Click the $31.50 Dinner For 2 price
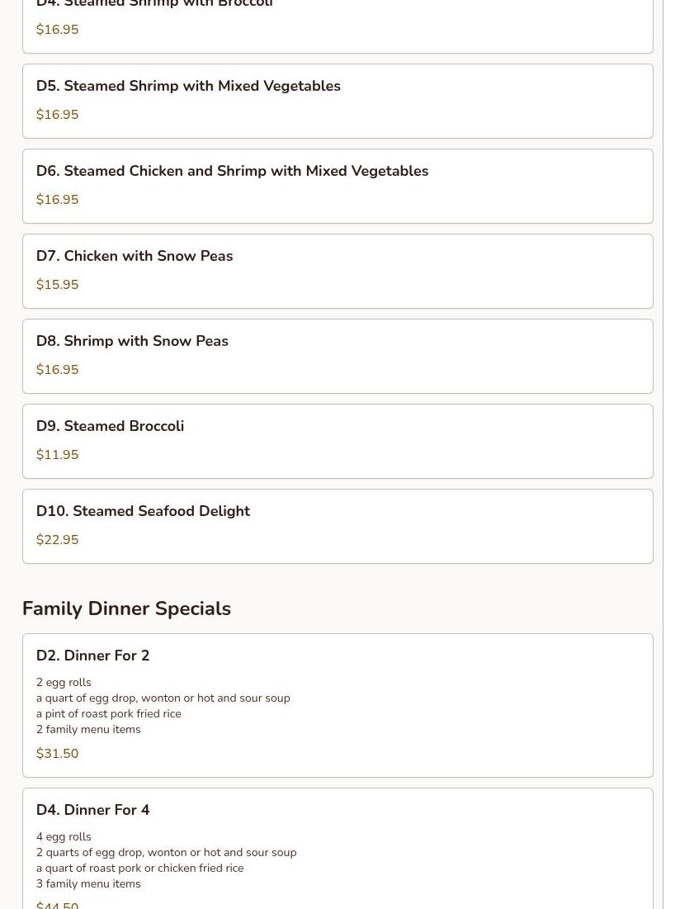680x909 pixels. [58, 754]
